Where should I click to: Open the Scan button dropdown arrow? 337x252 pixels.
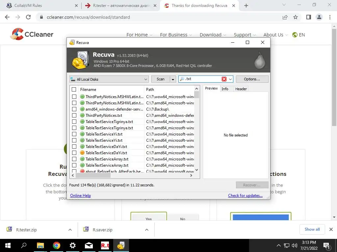[x=172, y=79]
